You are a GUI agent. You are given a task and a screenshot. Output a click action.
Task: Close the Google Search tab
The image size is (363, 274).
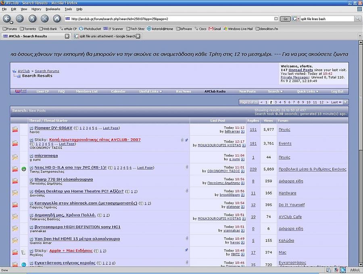click(138, 36)
